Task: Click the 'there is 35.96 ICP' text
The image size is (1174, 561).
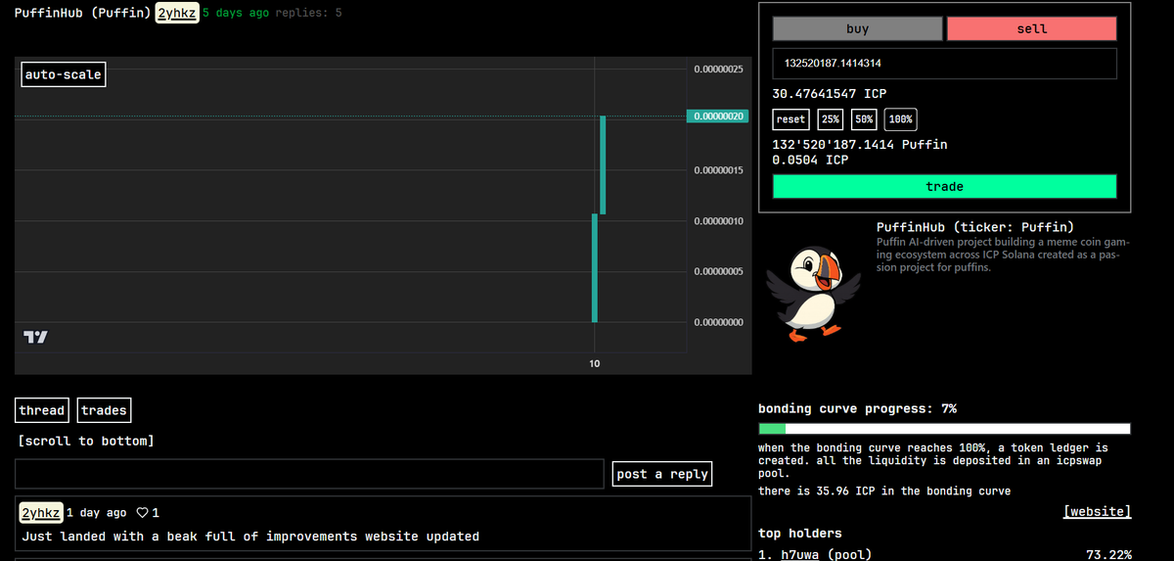Action: pyautogui.click(x=884, y=491)
